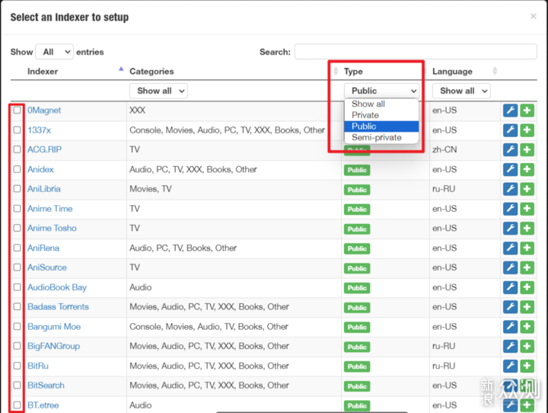Open the BigFANGroup indexer link
548x413 pixels.
53,346
